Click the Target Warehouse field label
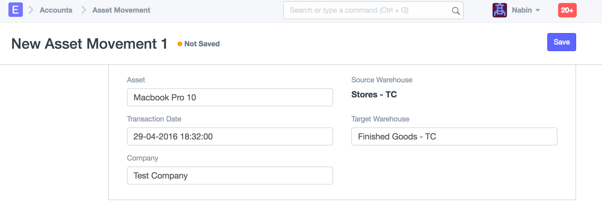This screenshot has height=214, width=602. click(x=380, y=119)
